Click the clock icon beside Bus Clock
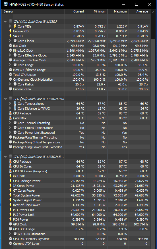Image resolution: width=157 pixels, height=249 pixels. point(10,46)
